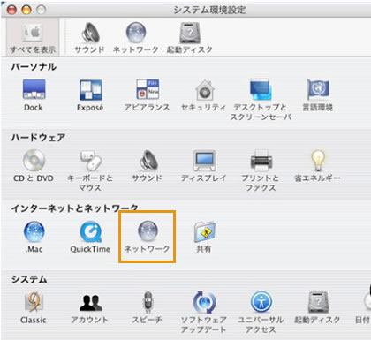This screenshot has width=371, height=340.
Task: Open アピアランス (Appearance) preferences
Action: click(x=147, y=94)
